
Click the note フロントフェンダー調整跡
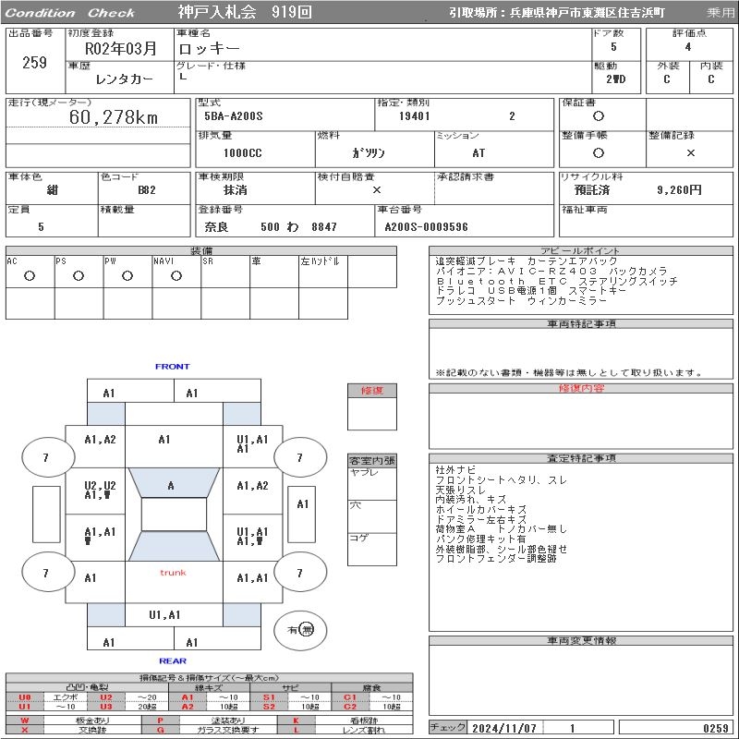tap(495, 559)
